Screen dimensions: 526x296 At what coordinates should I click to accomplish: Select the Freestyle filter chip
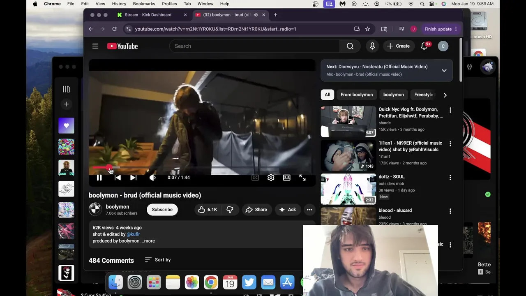[424, 95]
